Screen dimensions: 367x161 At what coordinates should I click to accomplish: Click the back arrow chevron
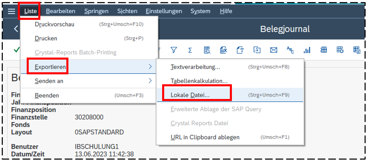(x=16, y=29)
